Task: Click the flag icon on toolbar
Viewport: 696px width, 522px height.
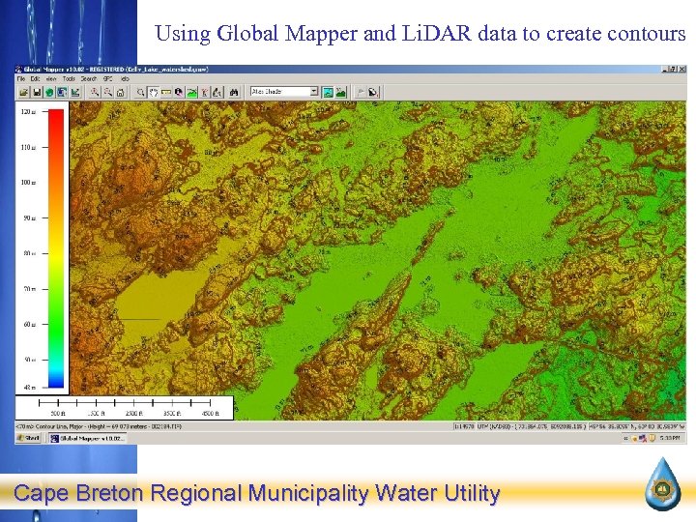Action: [x=361, y=93]
